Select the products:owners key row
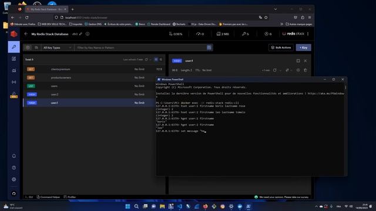 pyautogui.click(x=95, y=77)
